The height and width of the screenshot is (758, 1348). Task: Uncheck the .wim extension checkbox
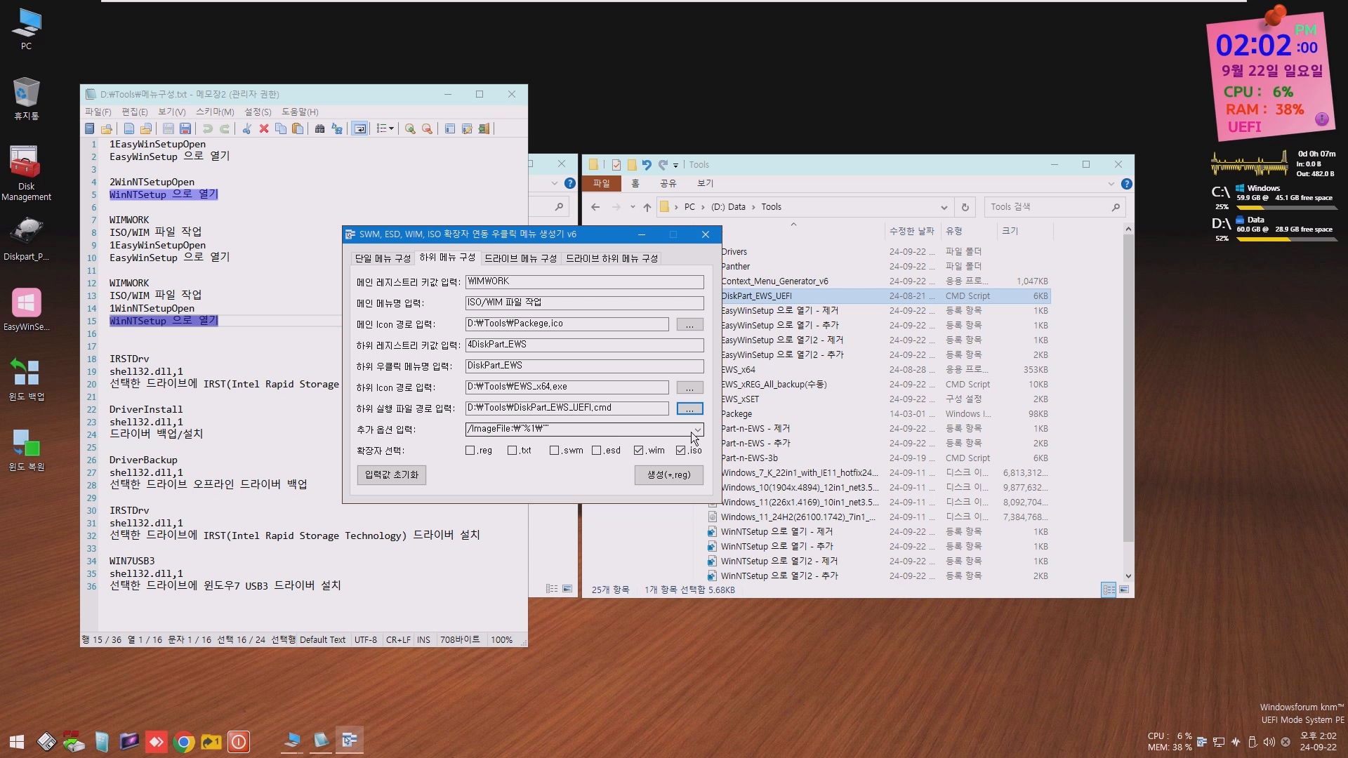coord(638,451)
